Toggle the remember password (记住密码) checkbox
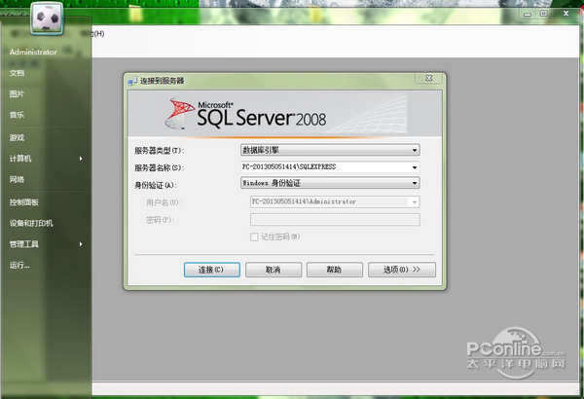This screenshot has height=399, width=584. (254, 236)
